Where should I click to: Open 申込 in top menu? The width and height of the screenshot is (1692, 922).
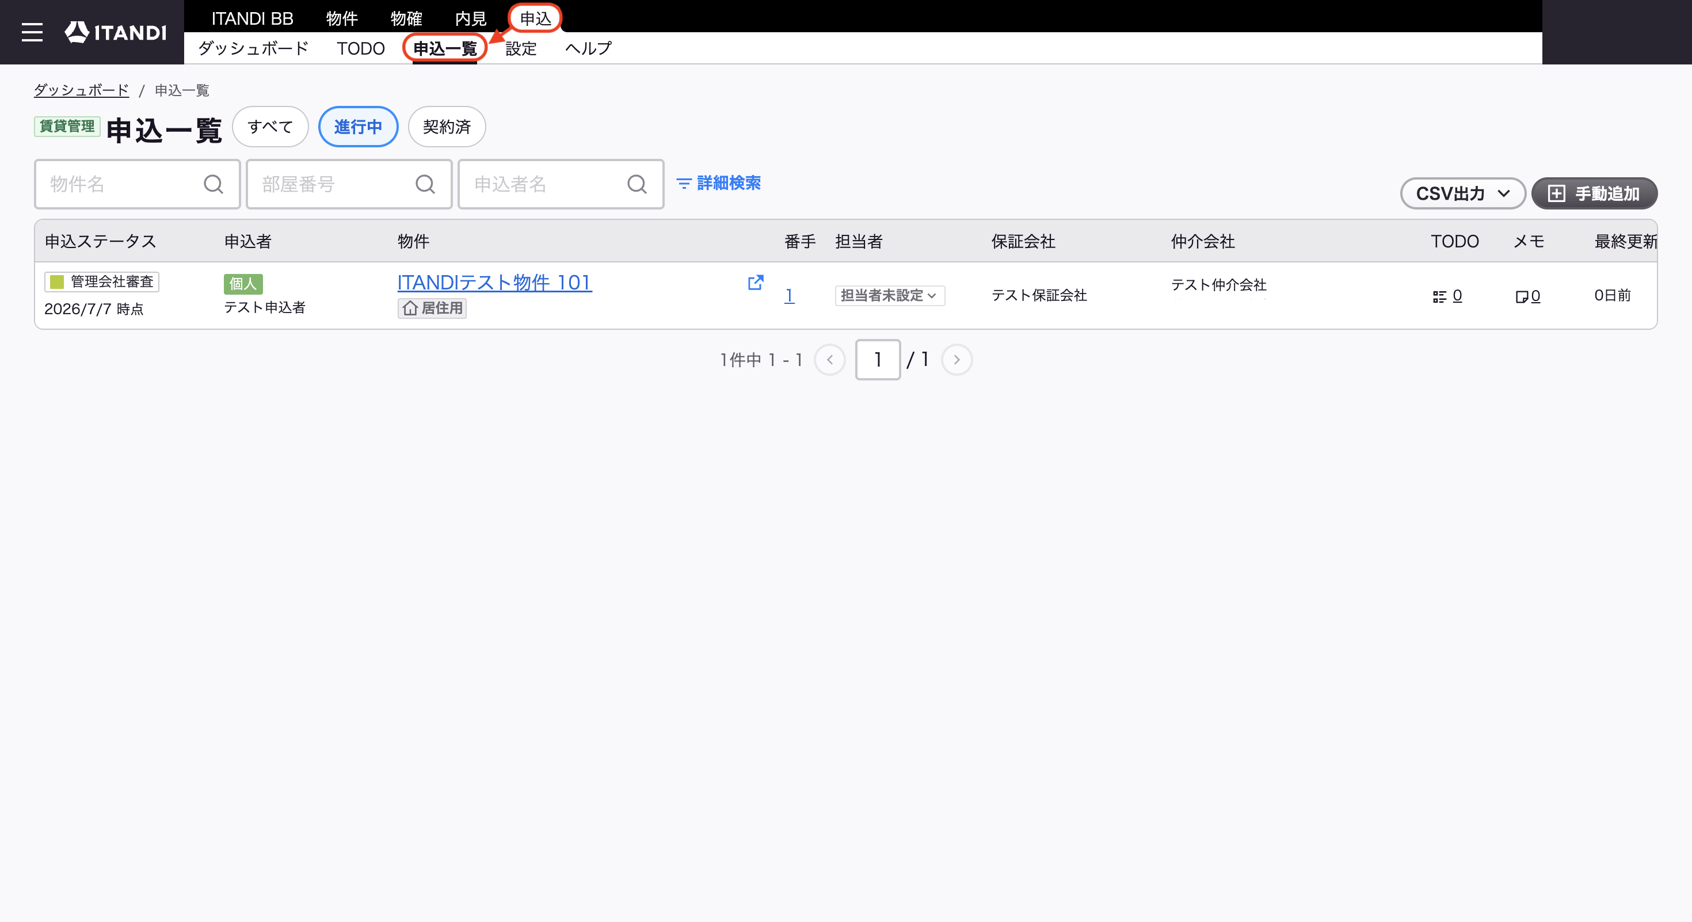[x=535, y=18]
